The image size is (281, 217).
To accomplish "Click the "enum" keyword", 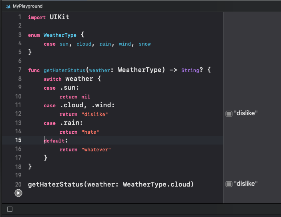I will tap(34, 35).
